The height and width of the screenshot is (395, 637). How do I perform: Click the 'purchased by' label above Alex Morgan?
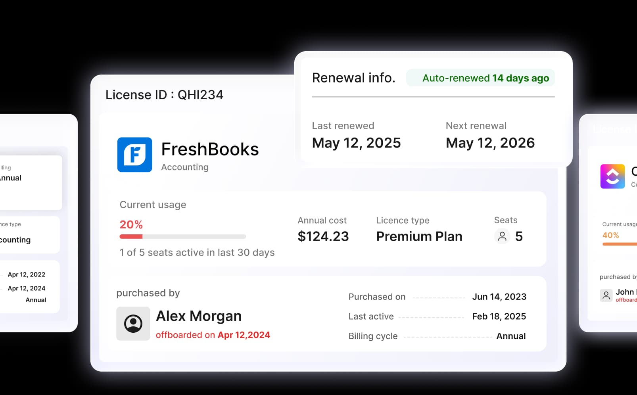(148, 293)
